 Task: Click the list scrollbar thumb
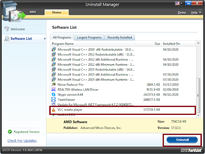(x=198, y=95)
